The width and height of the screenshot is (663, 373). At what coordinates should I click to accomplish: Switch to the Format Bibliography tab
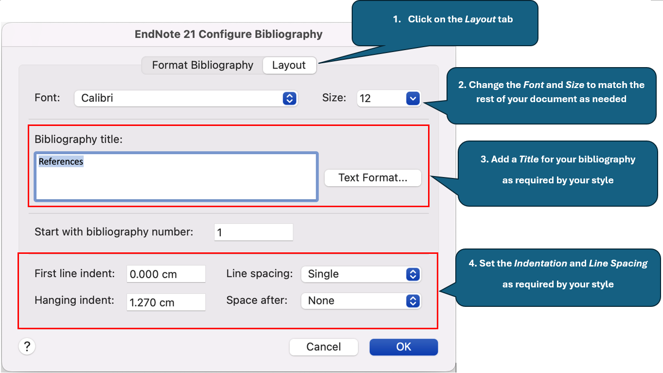202,65
